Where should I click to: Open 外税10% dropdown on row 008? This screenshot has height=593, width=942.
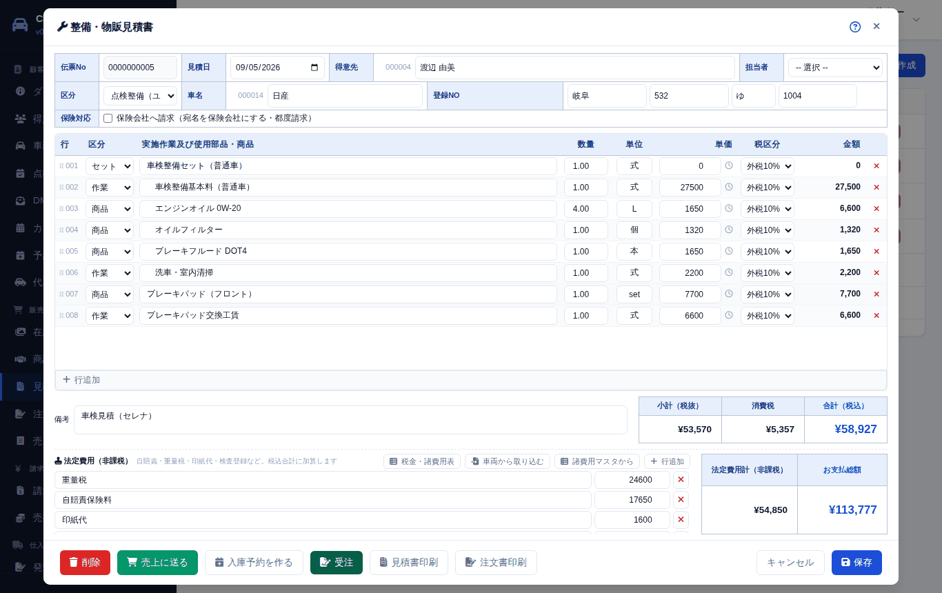click(768, 316)
